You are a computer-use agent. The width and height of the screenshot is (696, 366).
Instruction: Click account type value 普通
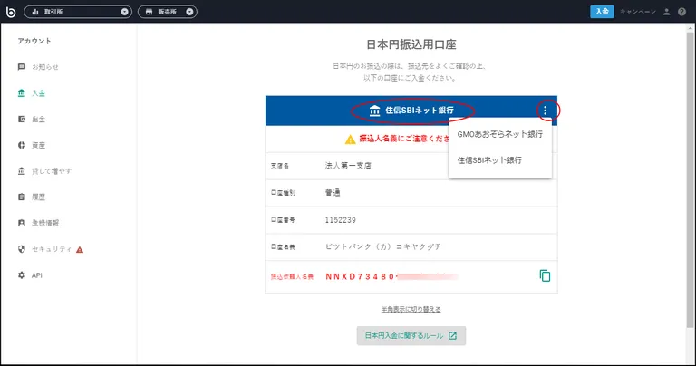pyautogui.click(x=333, y=193)
